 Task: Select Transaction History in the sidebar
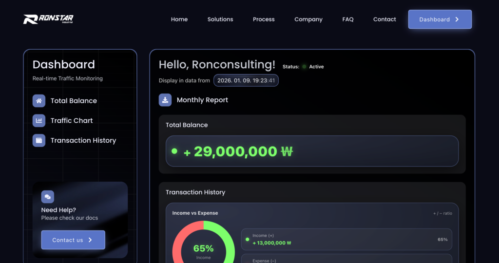[x=83, y=140]
